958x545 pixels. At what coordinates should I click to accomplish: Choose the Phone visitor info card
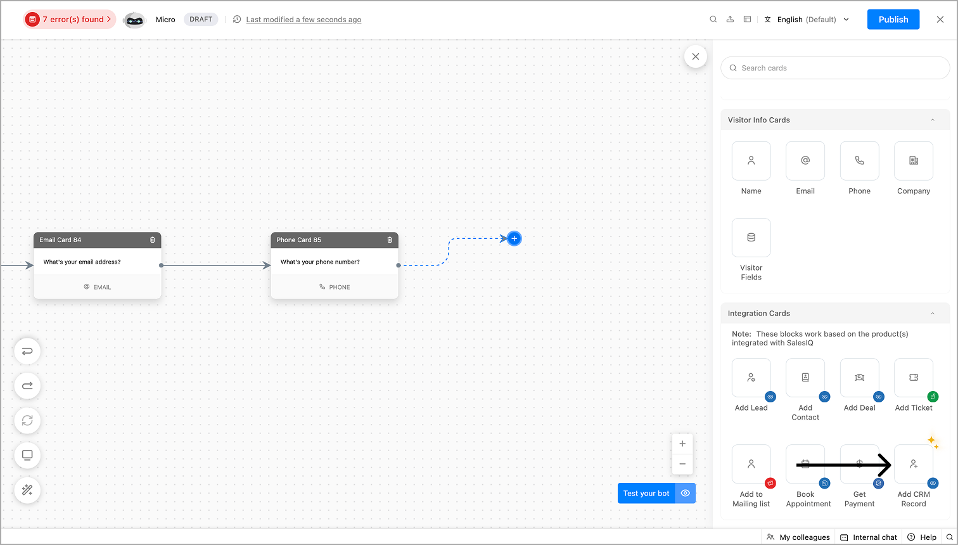pyautogui.click(x=859, y=161)
